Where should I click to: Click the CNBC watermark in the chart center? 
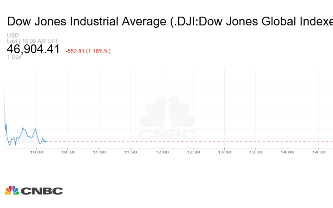[167, 119]
